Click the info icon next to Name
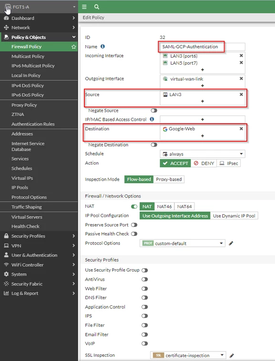275x361 pixels. click(x=102, y=47)
